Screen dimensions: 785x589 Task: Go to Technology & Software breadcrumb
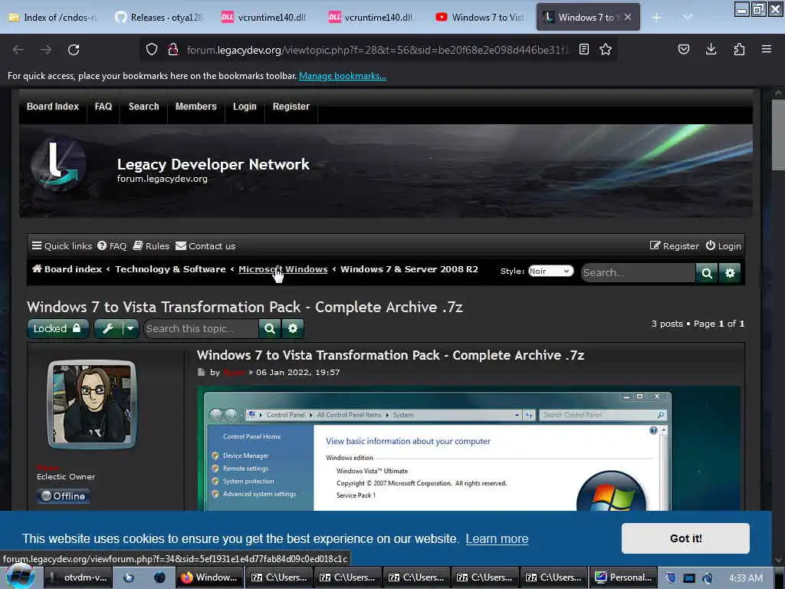pos(170,269)
